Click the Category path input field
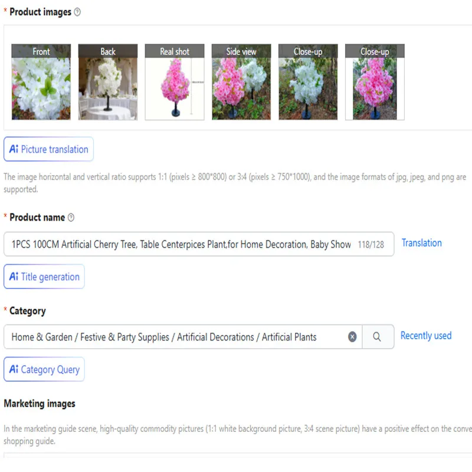Viewport: 472px width, 472px height. point(175,337)
